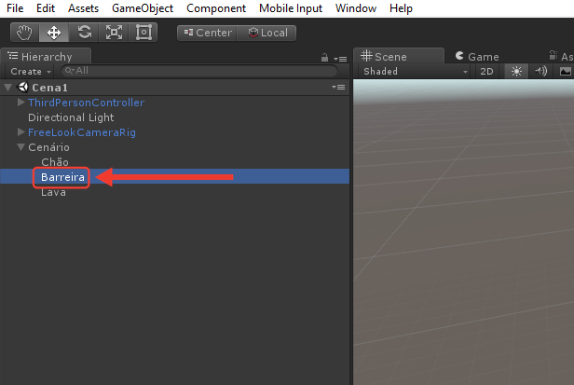Collapse the Cena1 scene
574x385 pixels.
8,88
